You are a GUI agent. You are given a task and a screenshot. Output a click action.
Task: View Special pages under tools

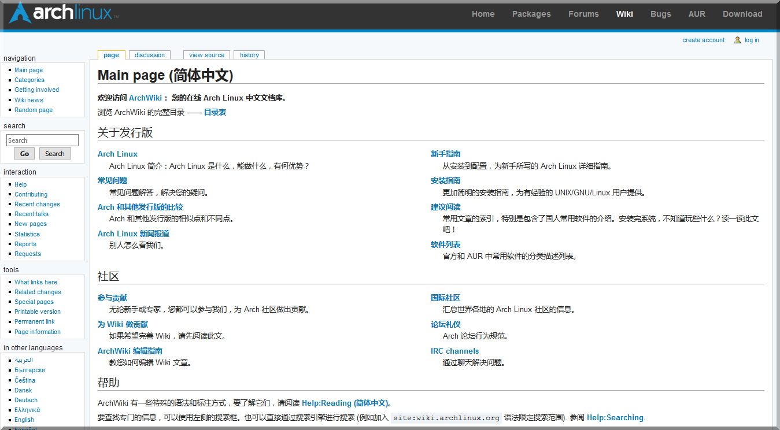34,302
